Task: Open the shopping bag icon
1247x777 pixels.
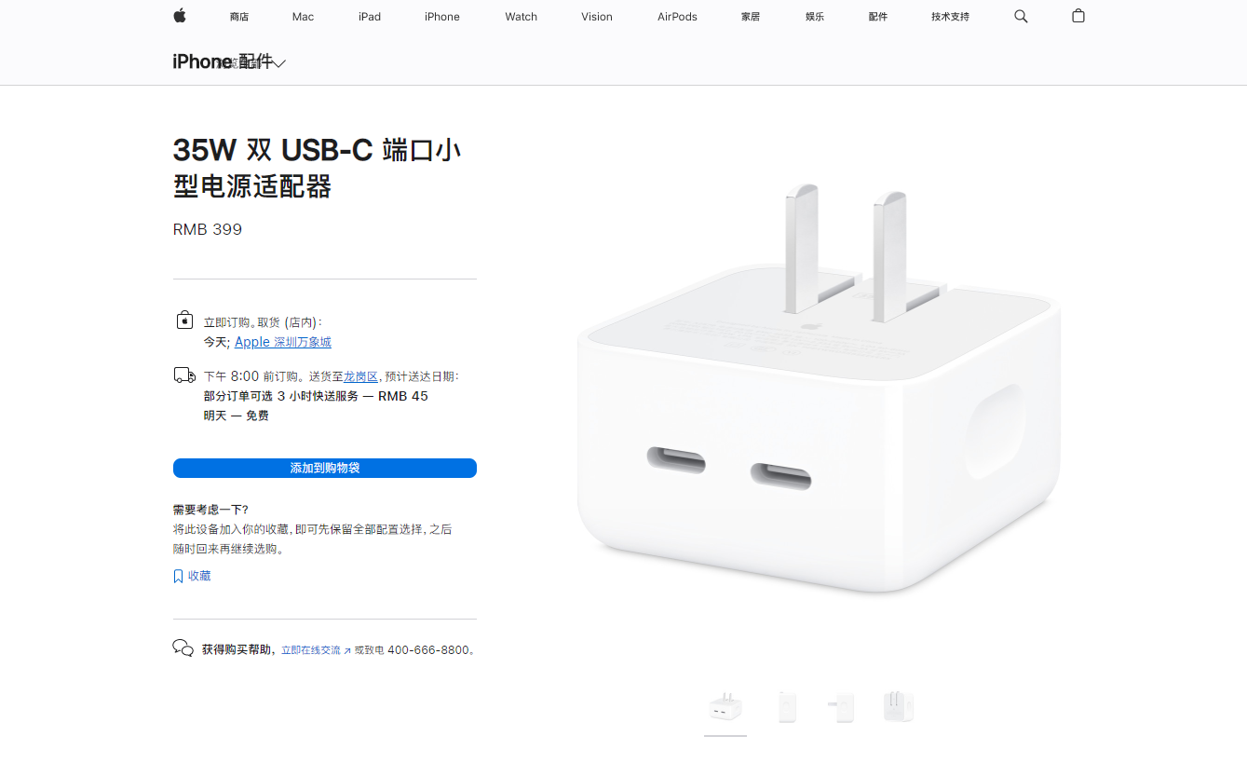Action: (1078, 16)
